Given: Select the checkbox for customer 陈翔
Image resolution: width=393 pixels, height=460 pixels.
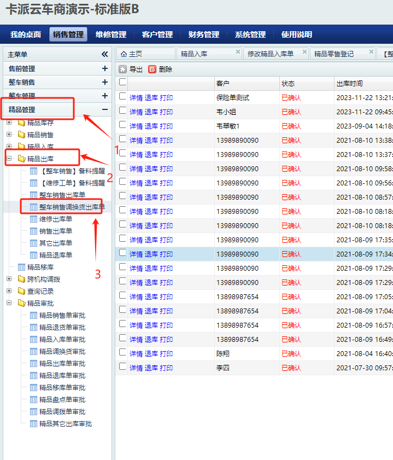Looking at the screenshot, I should click(123, 353).
